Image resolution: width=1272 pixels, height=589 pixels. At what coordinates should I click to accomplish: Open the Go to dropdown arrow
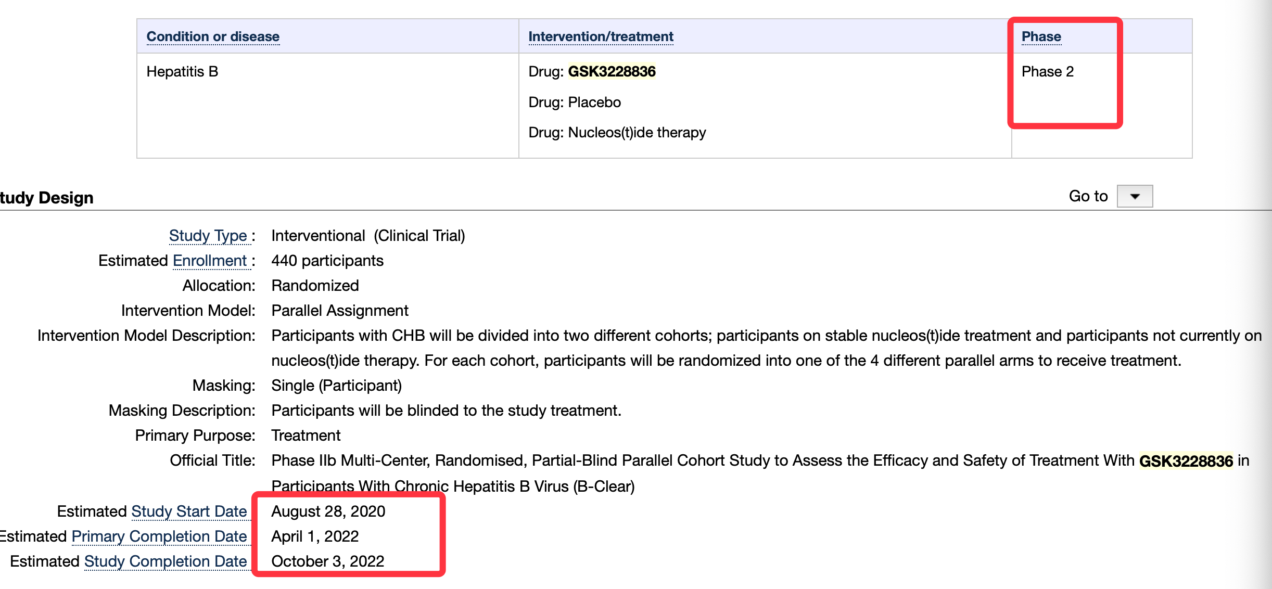tap(1135, 196)
